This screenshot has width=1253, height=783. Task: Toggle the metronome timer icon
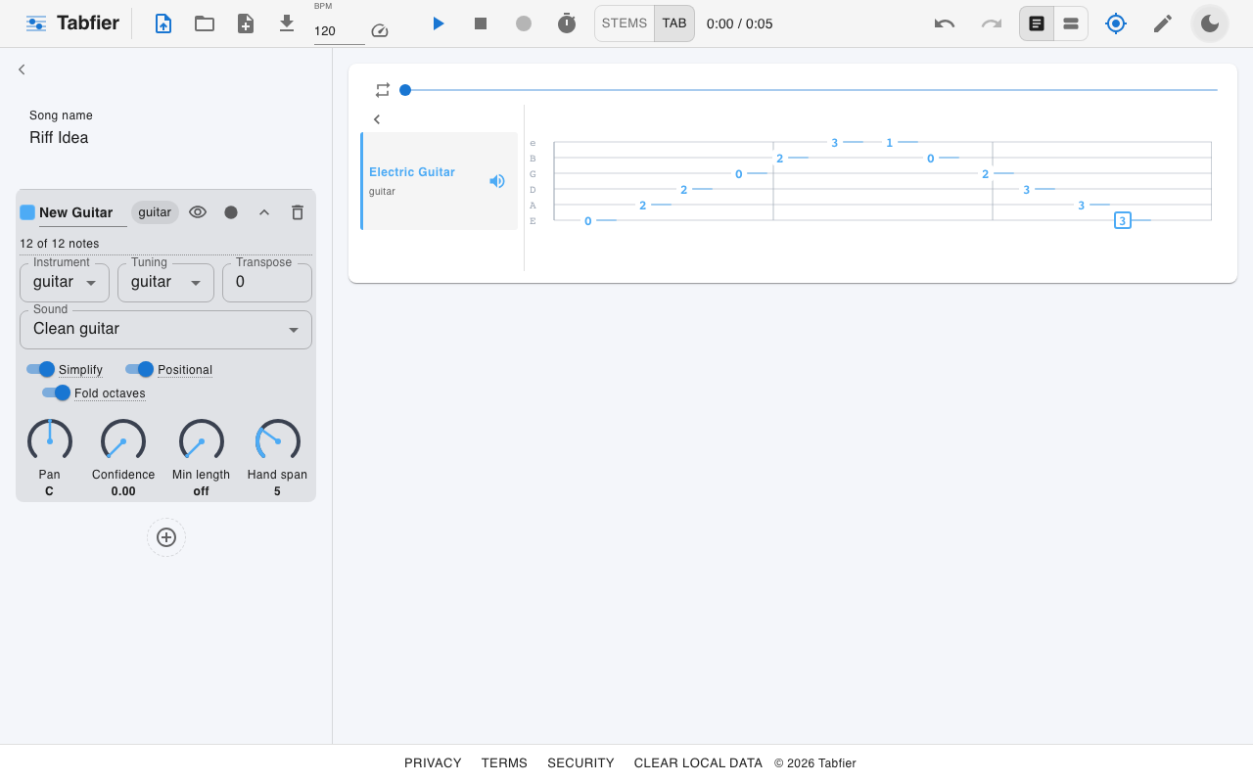pos(567,23)
